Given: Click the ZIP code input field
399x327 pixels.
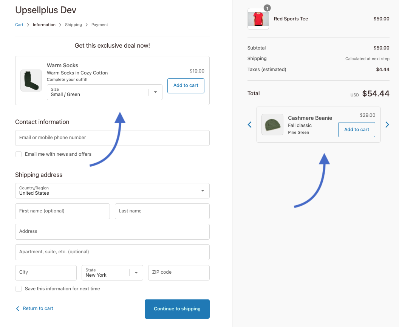Looking at the screenshot, I should pos(179,273).
